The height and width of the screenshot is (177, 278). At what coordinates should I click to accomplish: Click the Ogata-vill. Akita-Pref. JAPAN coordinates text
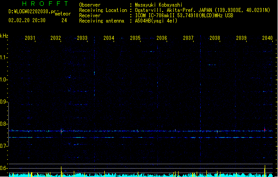click(x=202, y=10)
